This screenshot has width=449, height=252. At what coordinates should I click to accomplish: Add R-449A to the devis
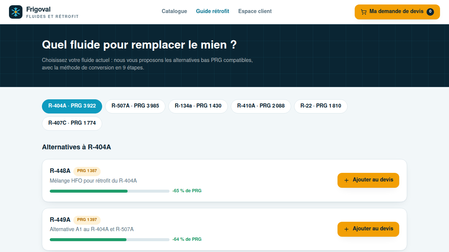point(368,229)
